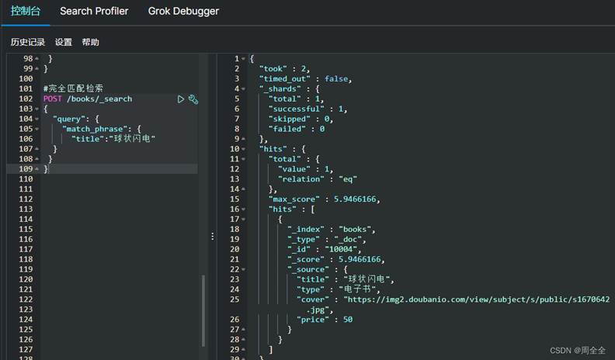Run the POST /books/_search request

click(x=180, y=99)
